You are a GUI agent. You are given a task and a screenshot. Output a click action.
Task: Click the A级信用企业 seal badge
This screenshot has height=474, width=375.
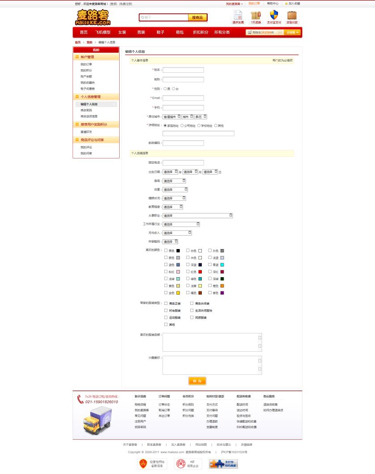click(x=188, y=464)
